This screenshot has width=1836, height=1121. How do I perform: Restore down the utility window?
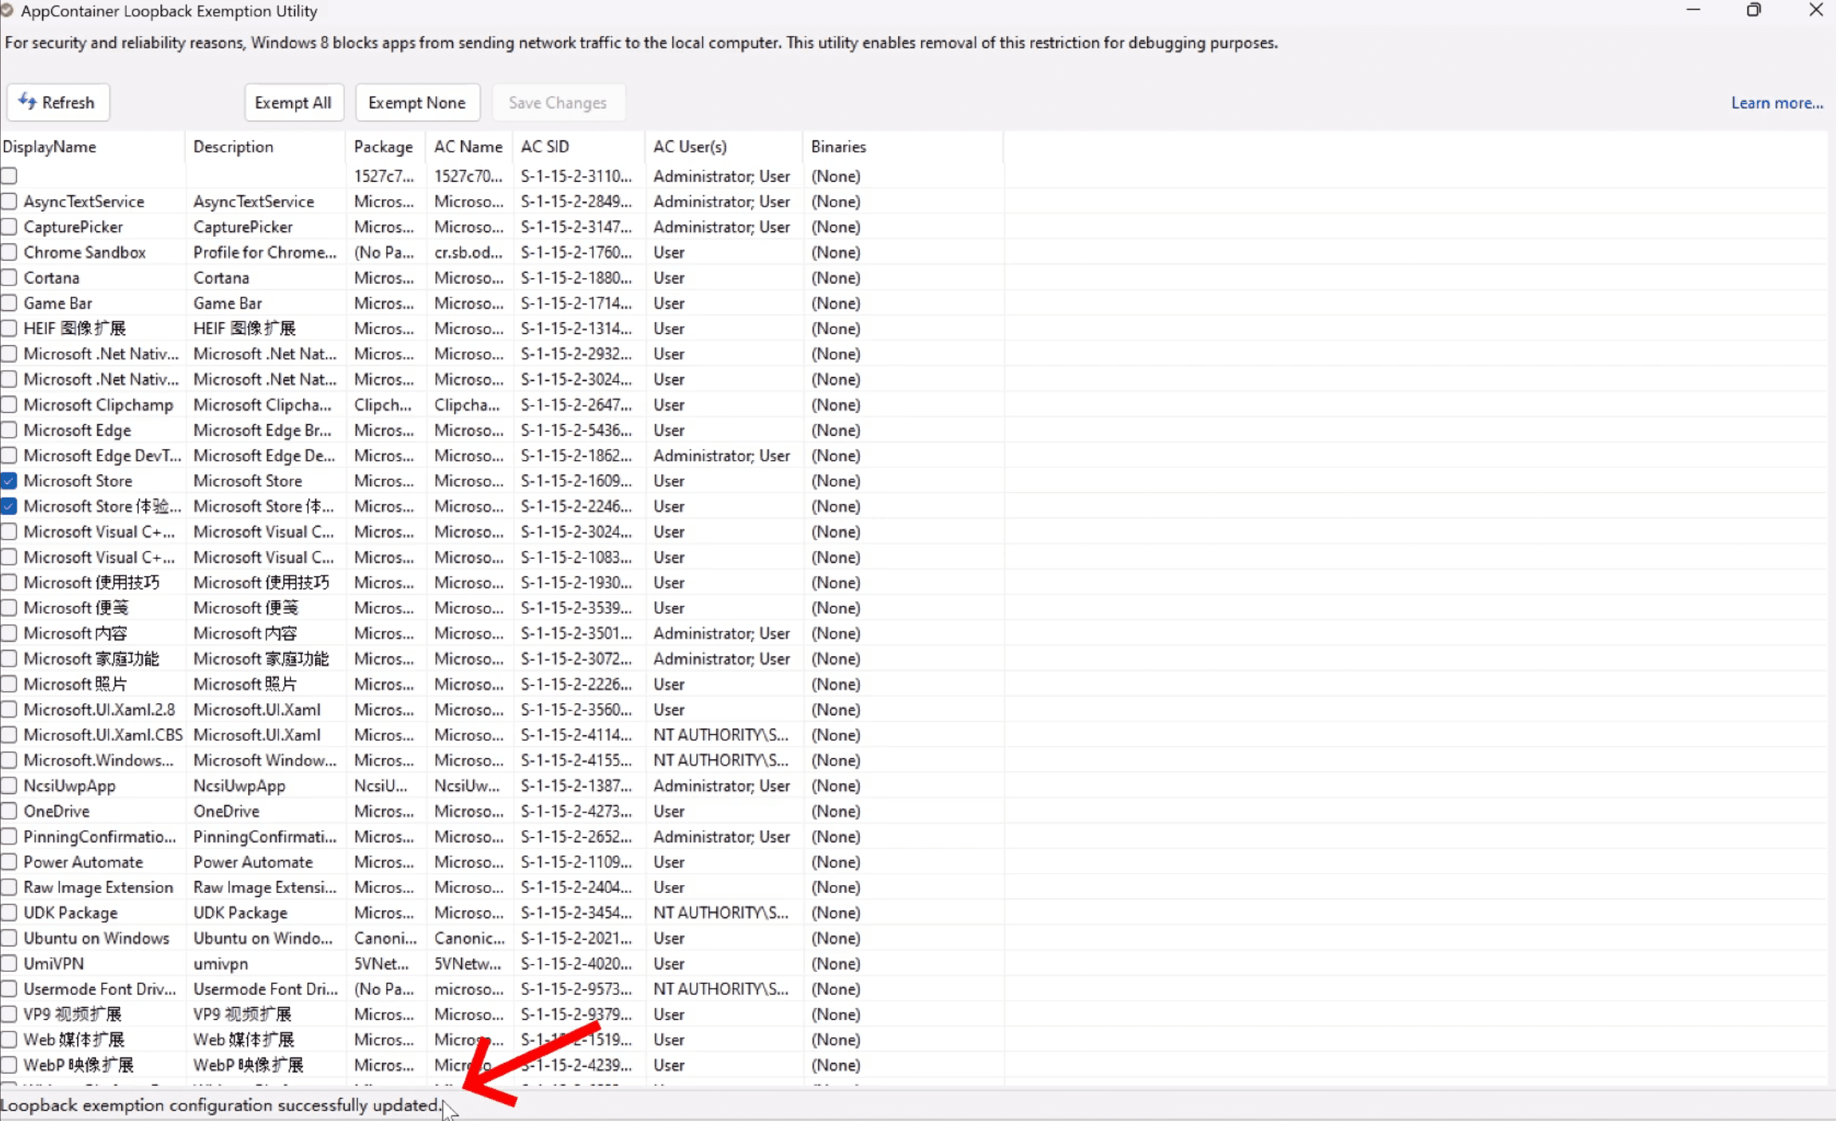pyautogui.click(x=1754, y=10)
